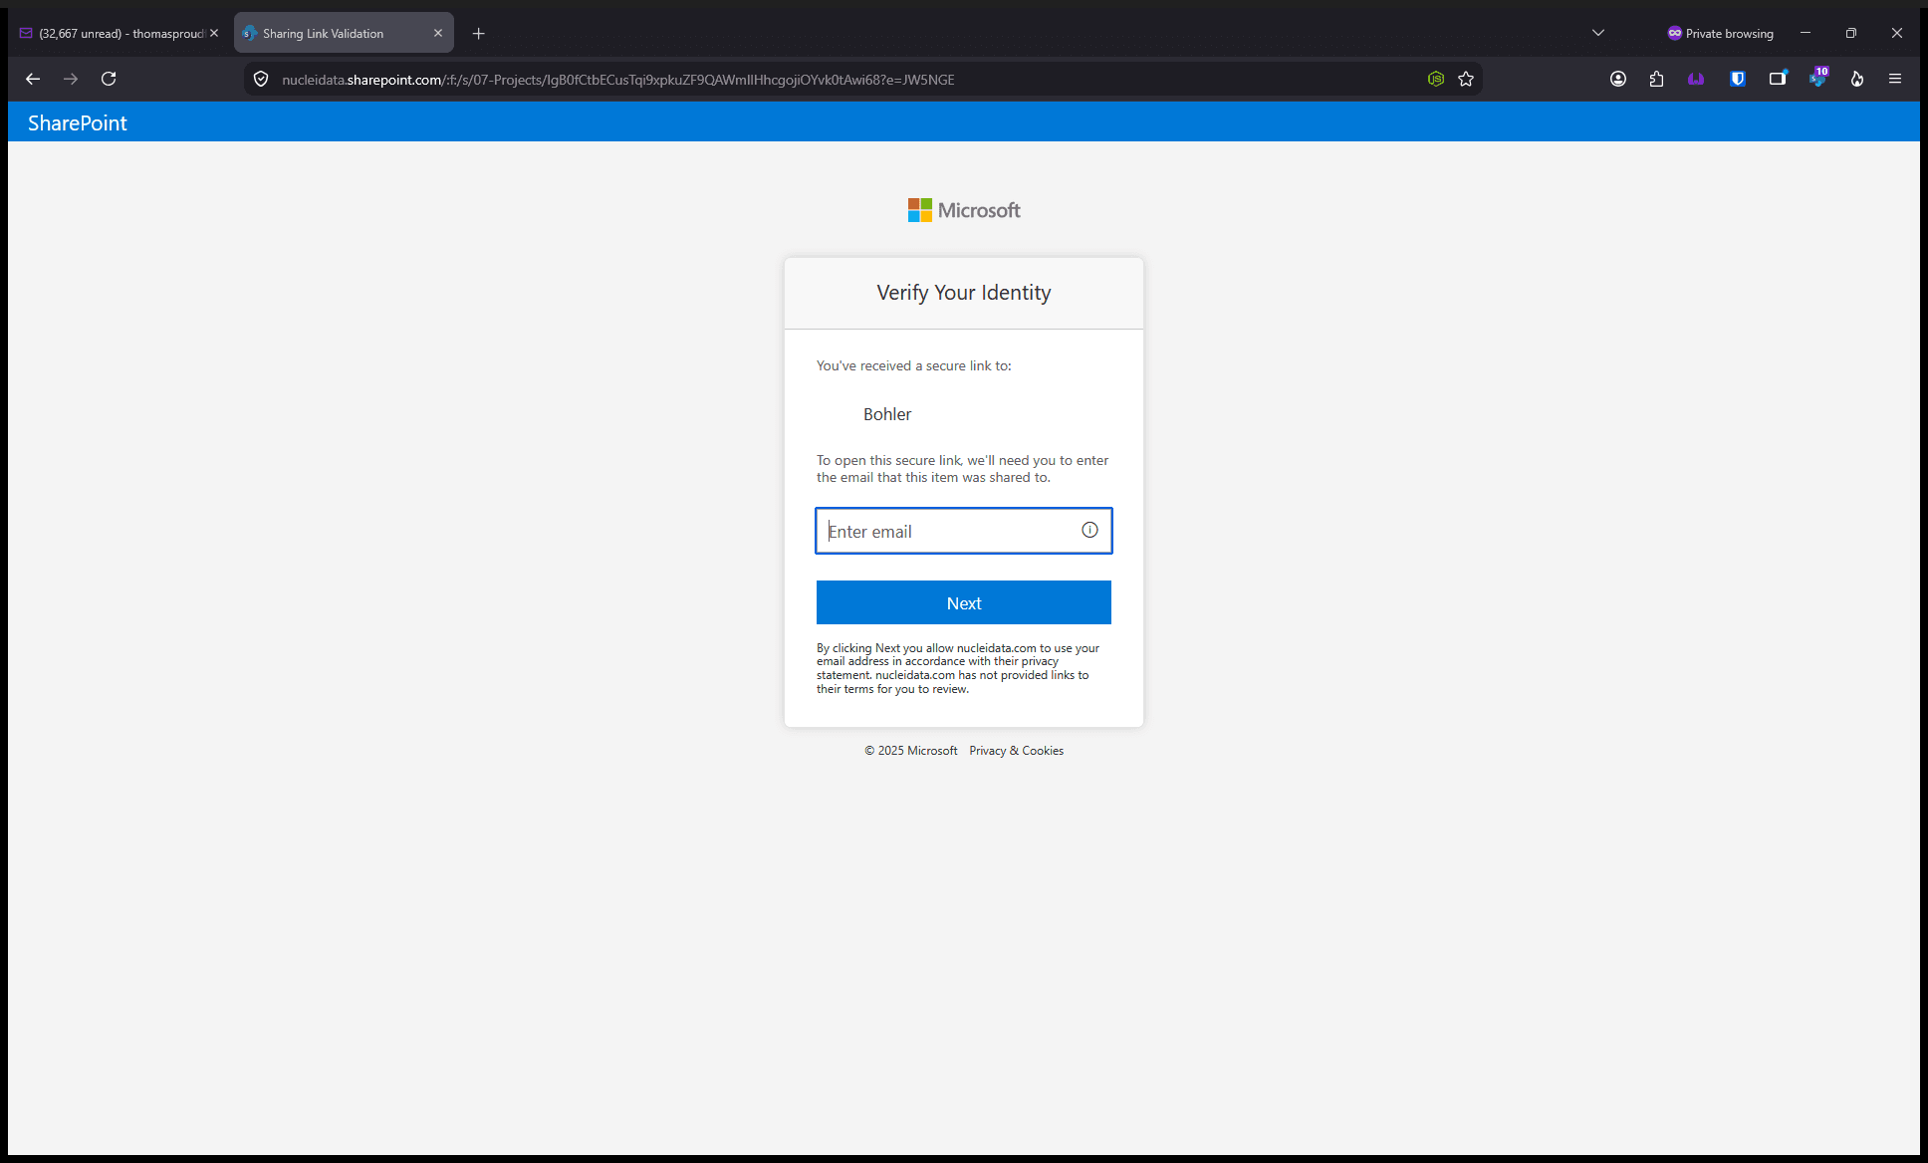Viewport: 1928px width, 1163px height.
Task: Close the Sharing Link Validation tab
Action: point(438,33)
